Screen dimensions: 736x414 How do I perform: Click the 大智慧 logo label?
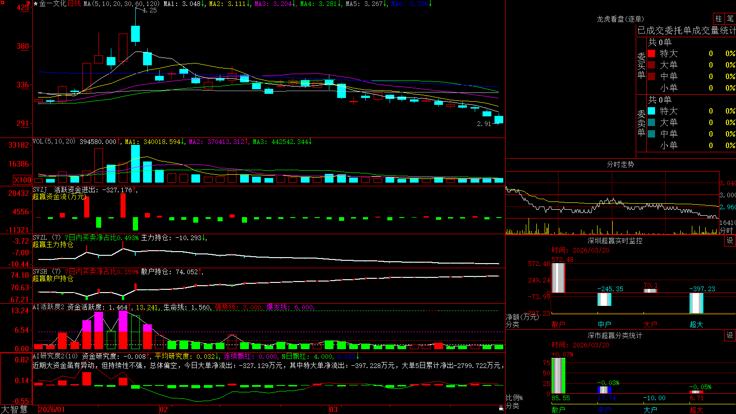[x=14, y=409]
